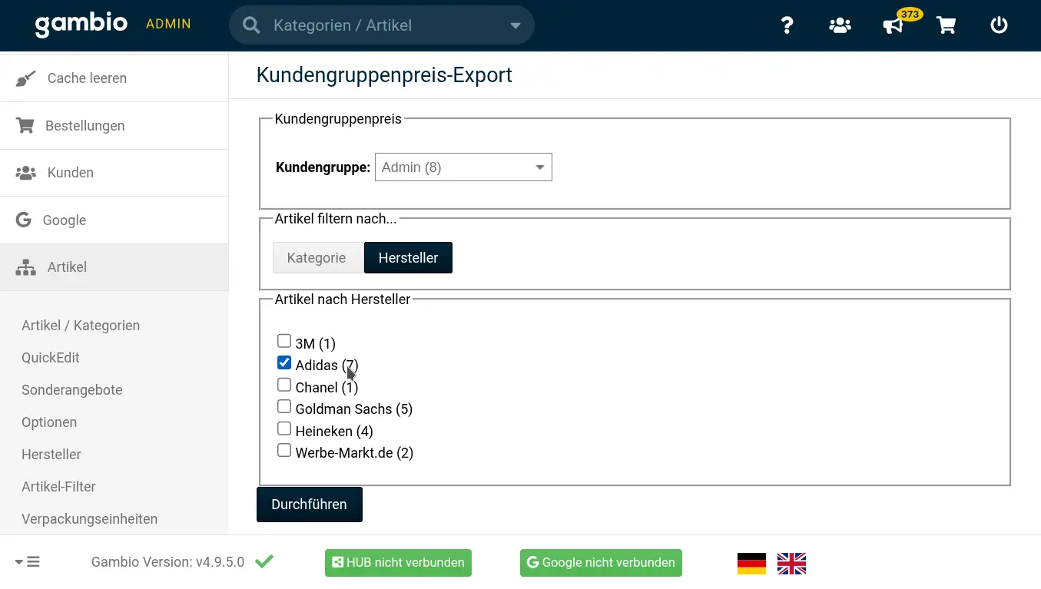Tick the Goldman Sachs checkbox
The image size is (1041, 589).
(x=284, y=406)
